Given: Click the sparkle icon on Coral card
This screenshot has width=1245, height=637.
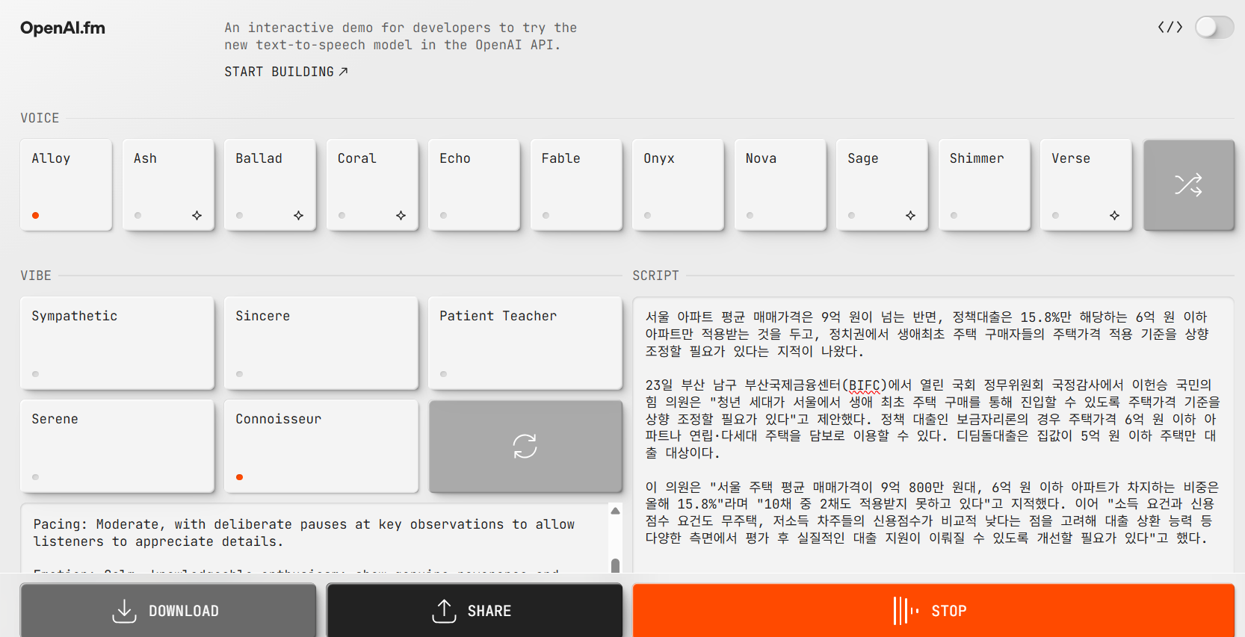Looking at the screenshot, I should pyautogui.click(x=401, y=215).
